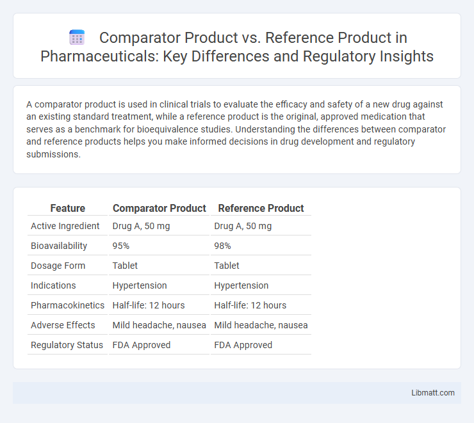This screenshot has height=423, width=474.
Task: Open the Libmatt.com footer link
Action: (x=432, y=392)
